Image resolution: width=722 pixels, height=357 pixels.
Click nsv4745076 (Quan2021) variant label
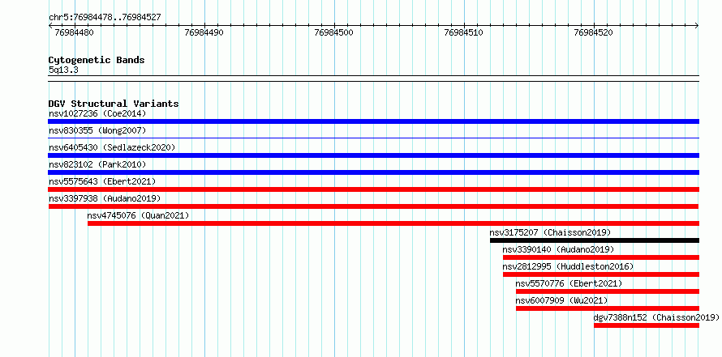click(138, 215)
